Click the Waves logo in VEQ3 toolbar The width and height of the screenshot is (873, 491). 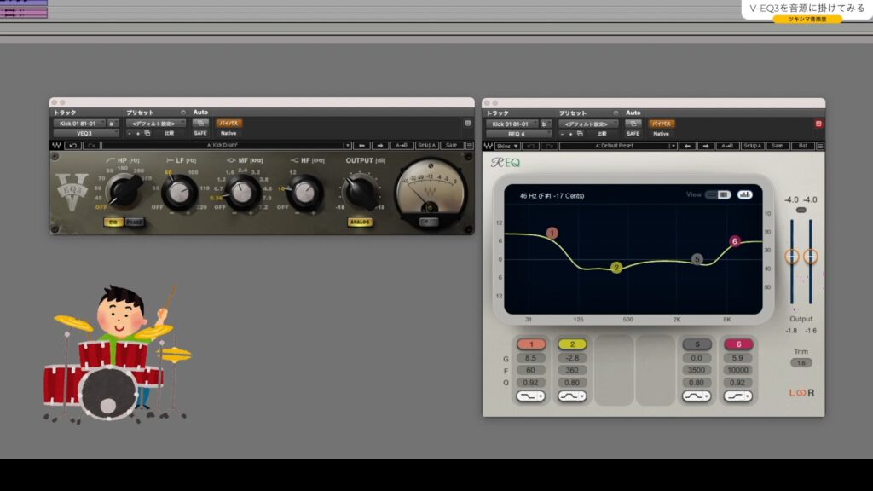57,145
